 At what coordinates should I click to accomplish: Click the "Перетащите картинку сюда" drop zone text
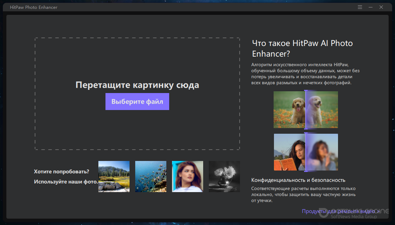click(137, 85)
